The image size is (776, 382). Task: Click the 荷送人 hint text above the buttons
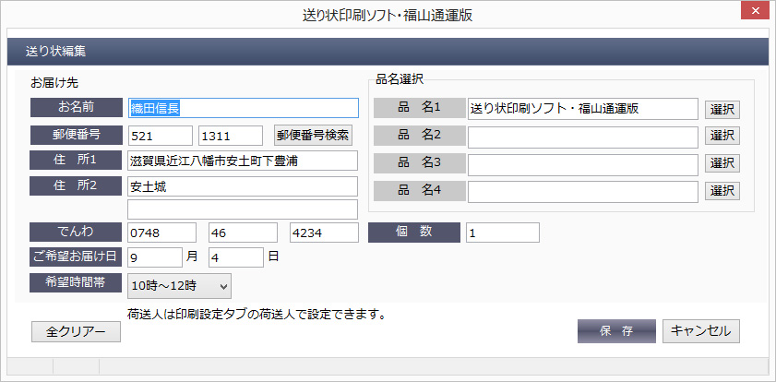pyautogui.click(x=257, y=315)
